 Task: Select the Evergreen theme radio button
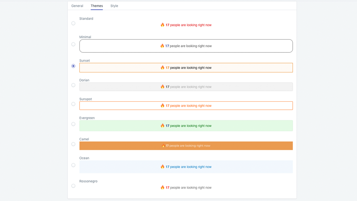[73, 124]
